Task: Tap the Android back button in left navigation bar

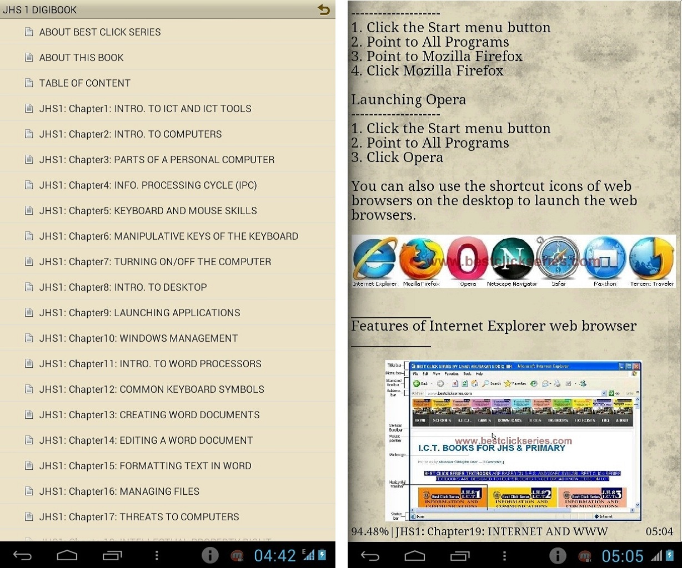Action: pyautogui.click(x=23, y=555)
